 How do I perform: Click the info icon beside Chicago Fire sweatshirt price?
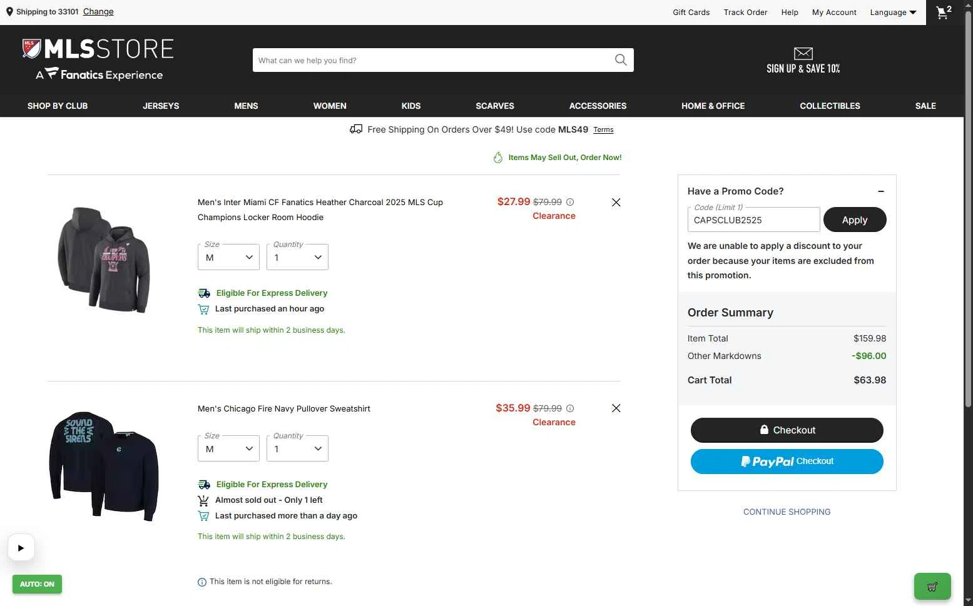[570, 408]
